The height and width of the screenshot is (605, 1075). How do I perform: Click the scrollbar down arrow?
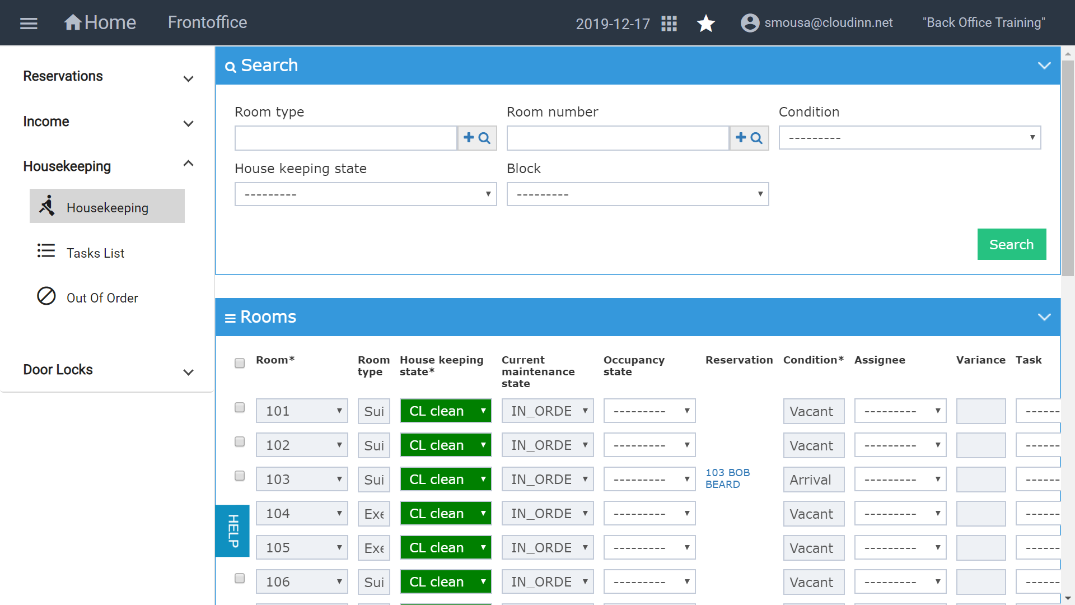pos(1068,598)
